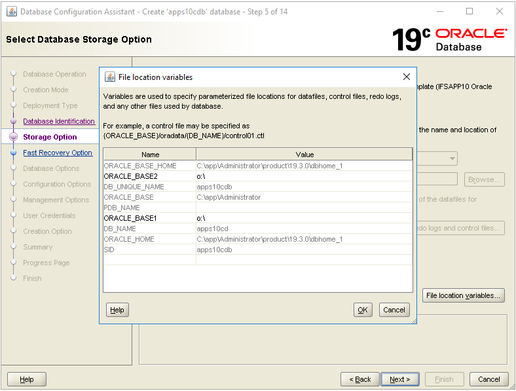Viewport: 516px width, 391px height.
Task: Open redo logs and control files button
Action: [x=460, y=228]
